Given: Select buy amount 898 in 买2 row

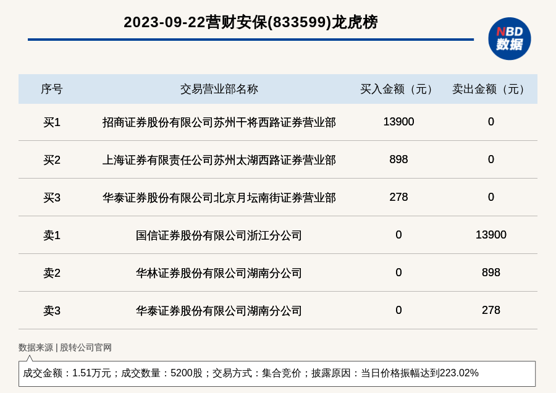Looking at the screenshot, I should 398,159.
